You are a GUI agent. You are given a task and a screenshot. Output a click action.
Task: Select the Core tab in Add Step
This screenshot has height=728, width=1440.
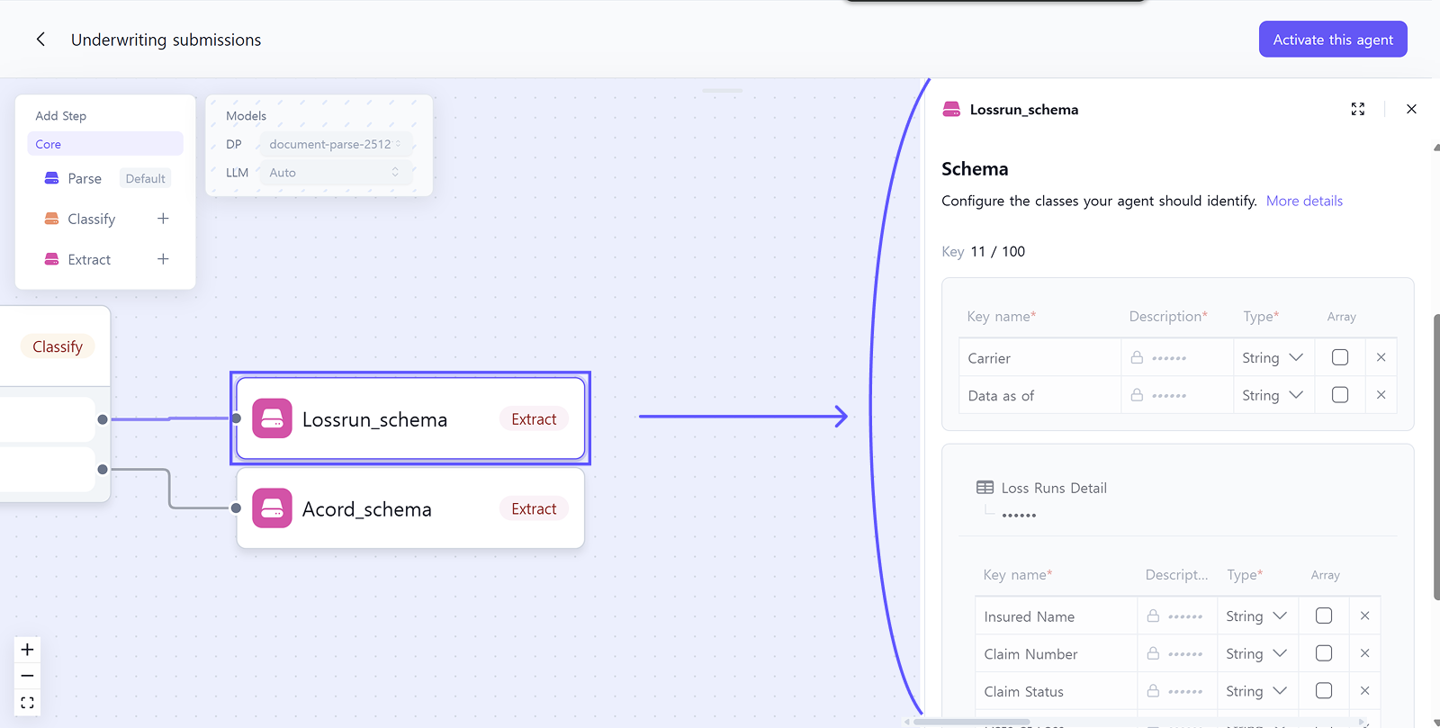(x=105, y=144)
